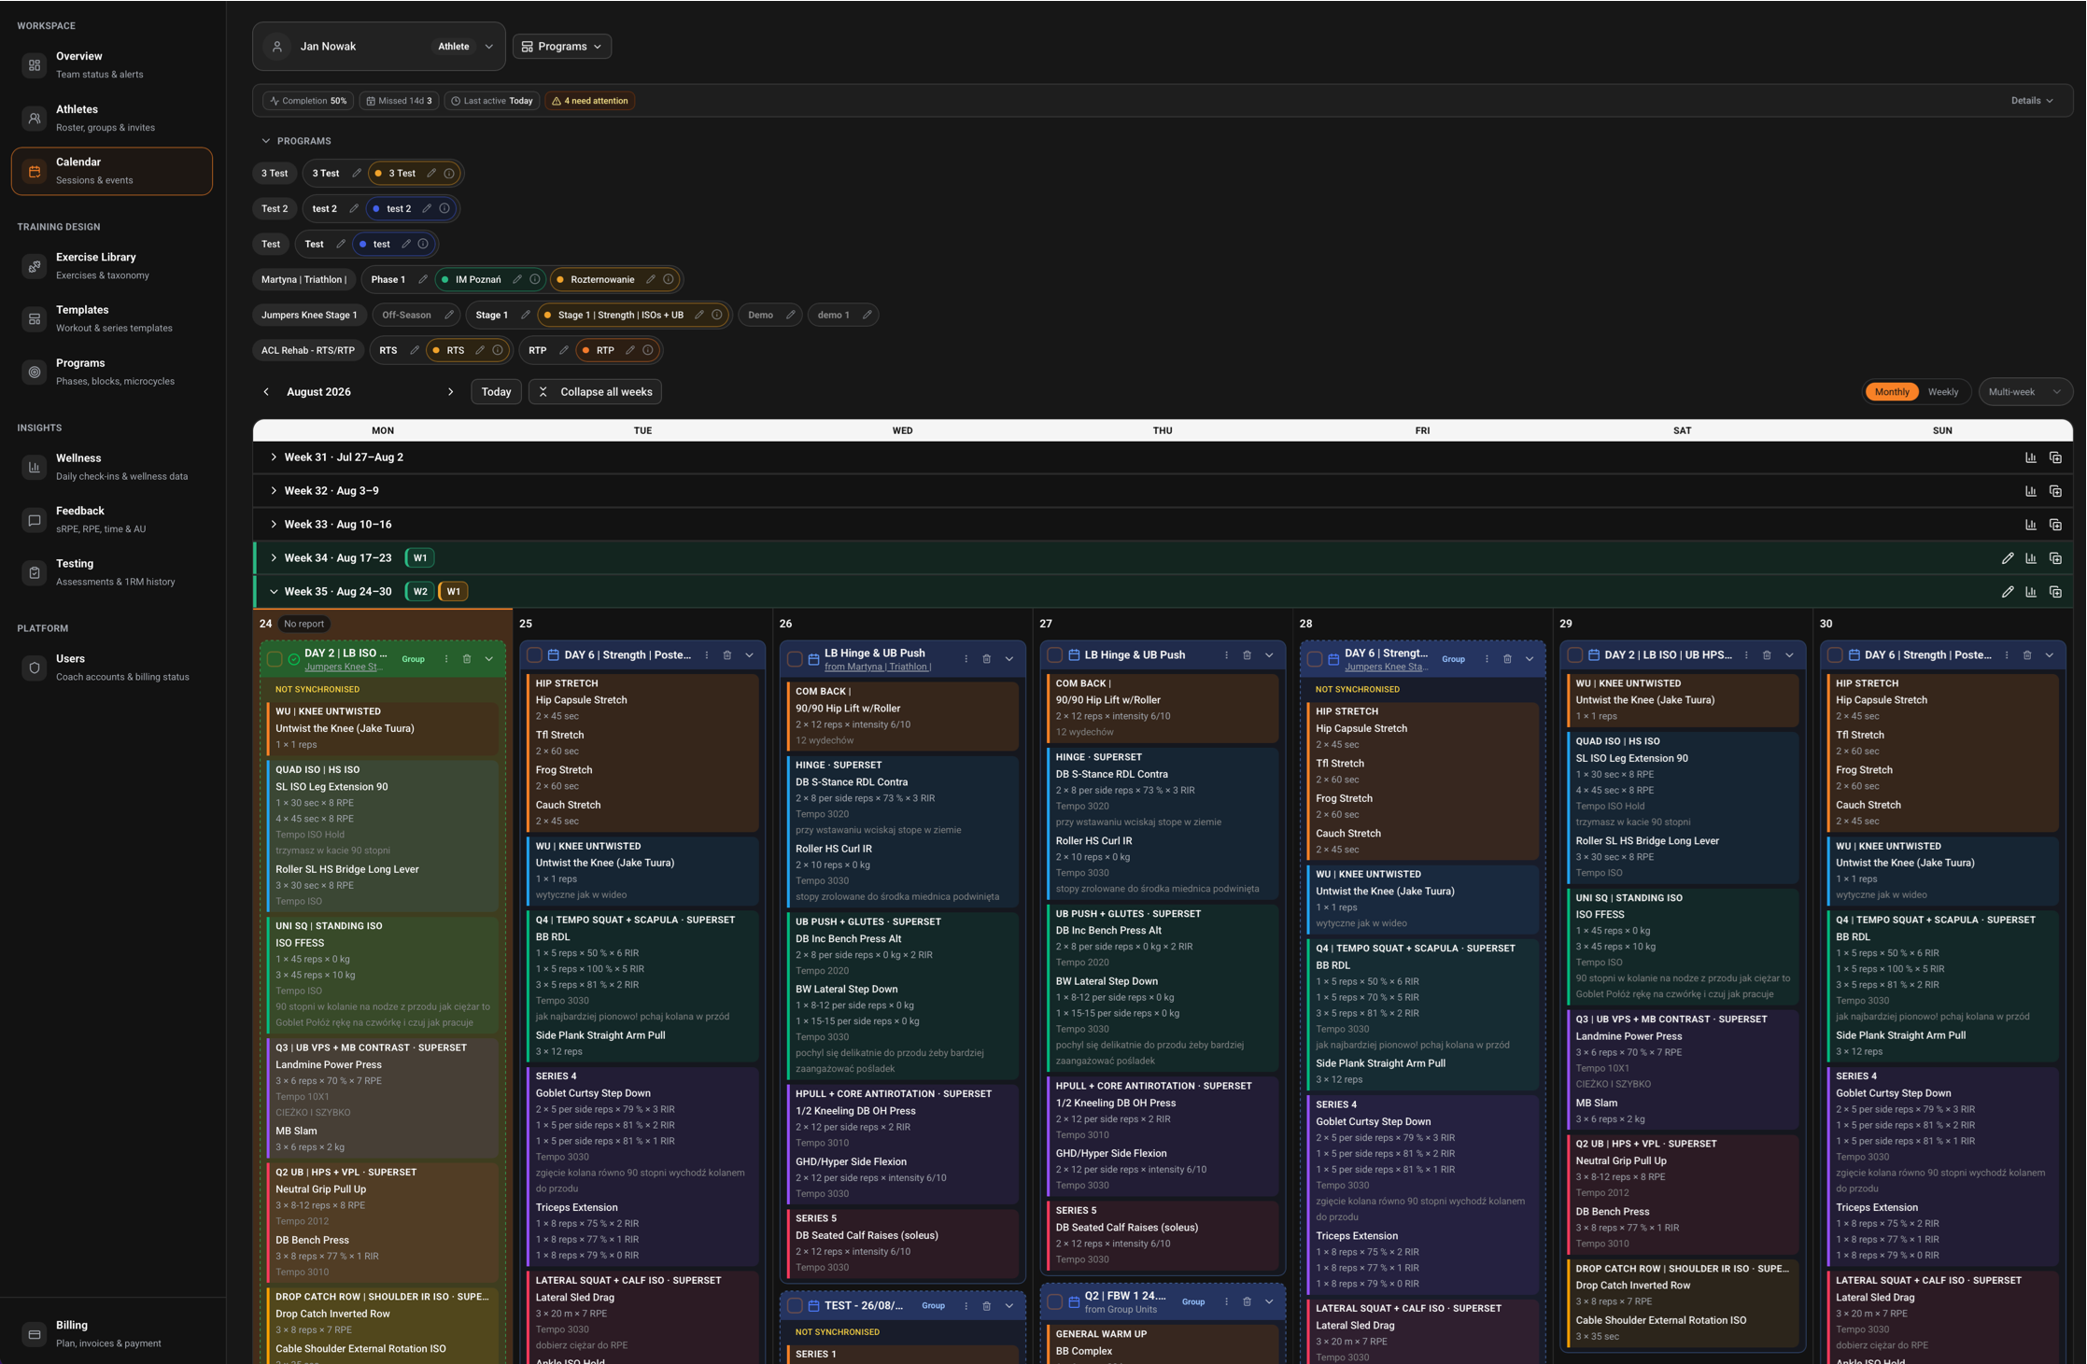Edit the Off-Season block
This screenshot has width=2087, height=1364.
pyautogui.click(x=449, y=316)
